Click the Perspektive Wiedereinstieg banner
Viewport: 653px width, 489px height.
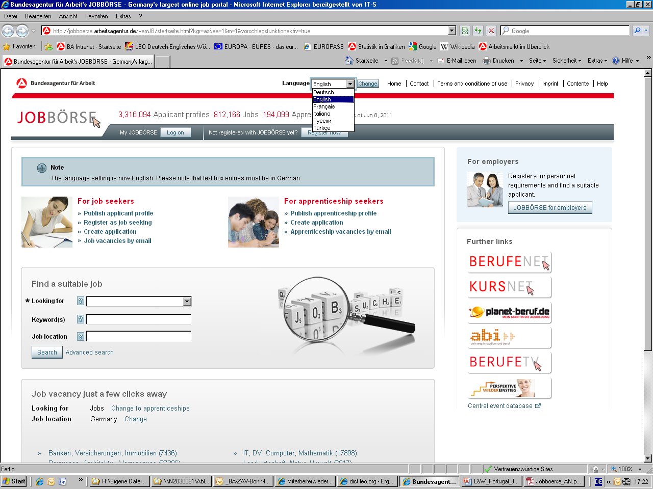click(509, 388)
